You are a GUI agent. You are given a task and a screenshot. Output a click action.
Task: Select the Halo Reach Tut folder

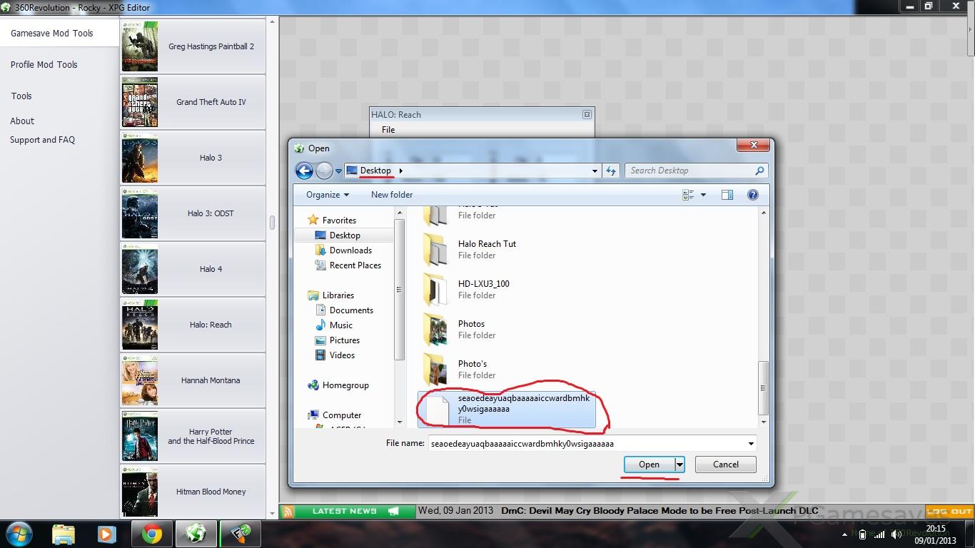point(487,249)
